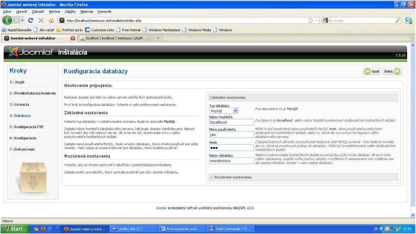Image resolution: width=416 pixels, height=234 pixels.
Task: Open the sidebar icon right of search box
Action: [409, 20]
